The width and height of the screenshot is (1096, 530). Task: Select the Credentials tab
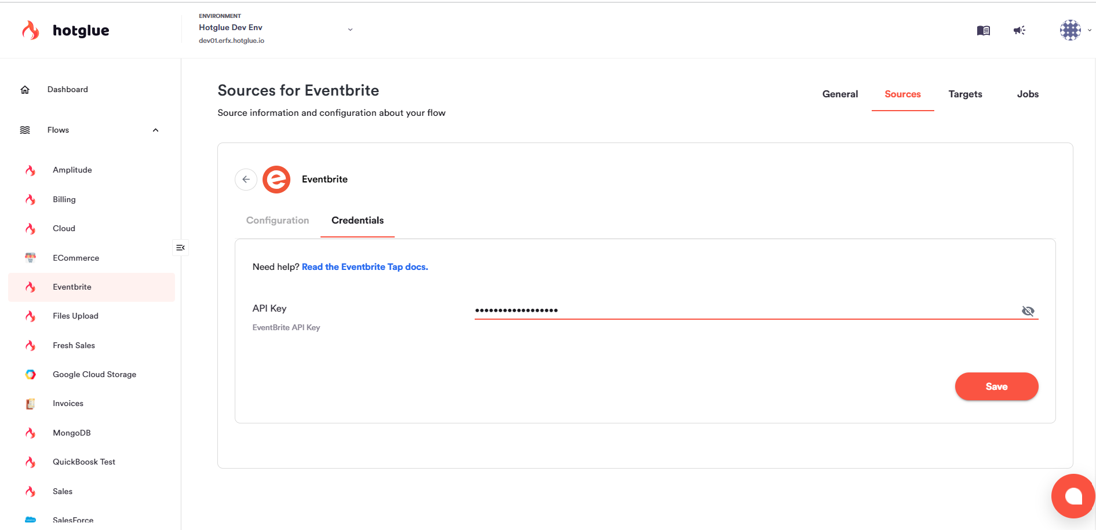(358, 220)
